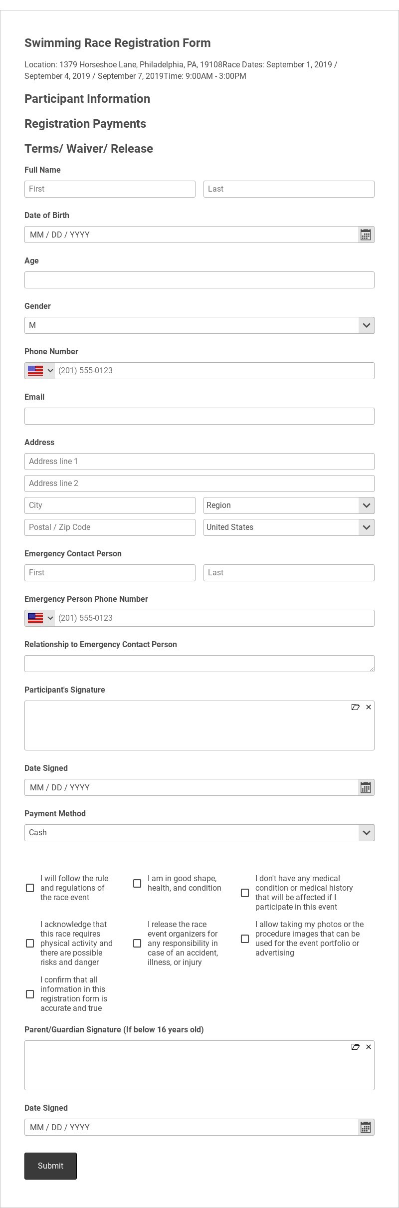Image resolution: width=399 pixels, height=1208 pixels.
Task: Click the Full Name Last field
Action: pos(289,189)
